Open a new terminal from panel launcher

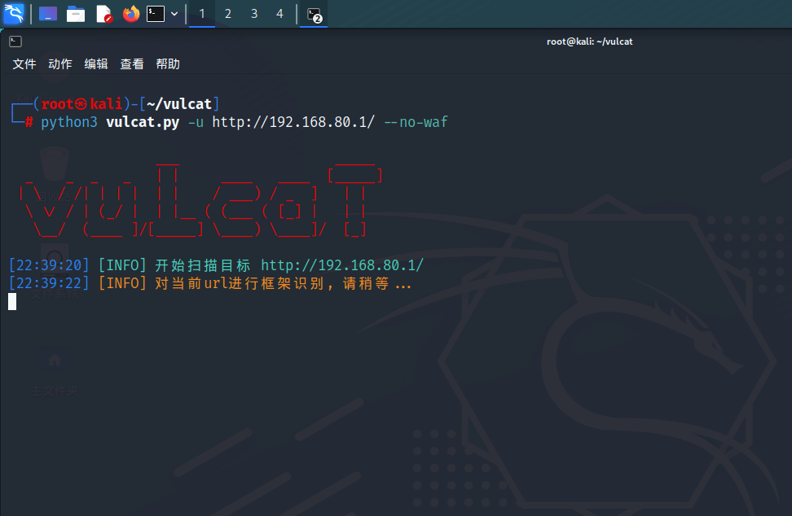click(x=156, y=14)
